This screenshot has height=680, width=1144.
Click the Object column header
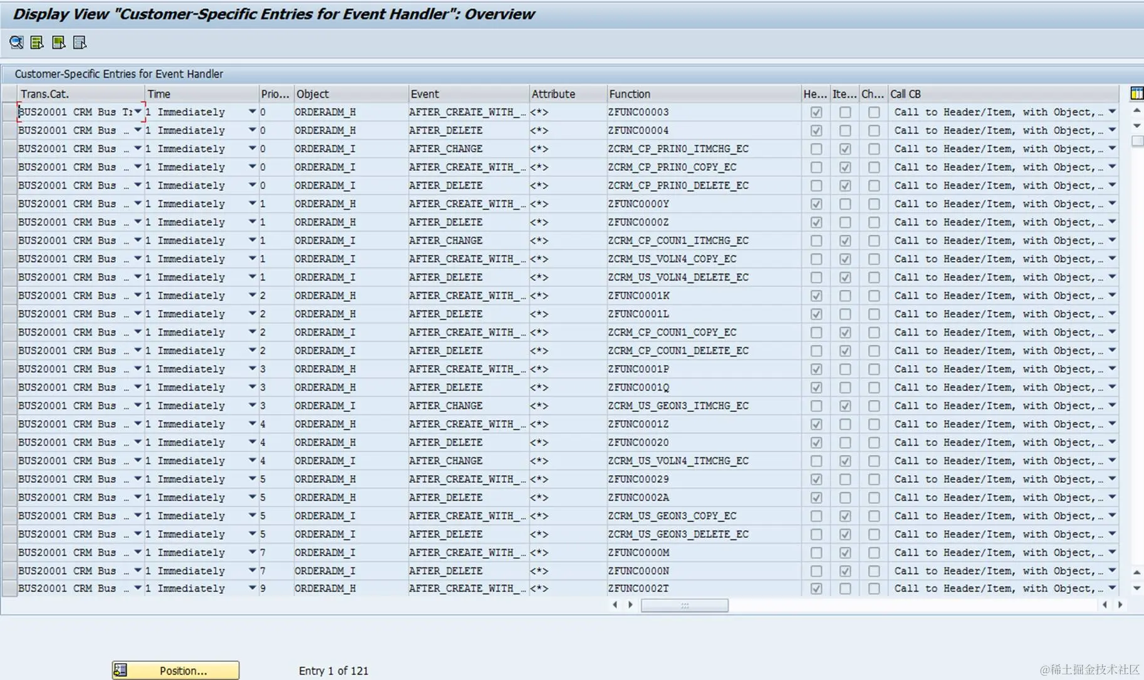click(x=350, y=94)
